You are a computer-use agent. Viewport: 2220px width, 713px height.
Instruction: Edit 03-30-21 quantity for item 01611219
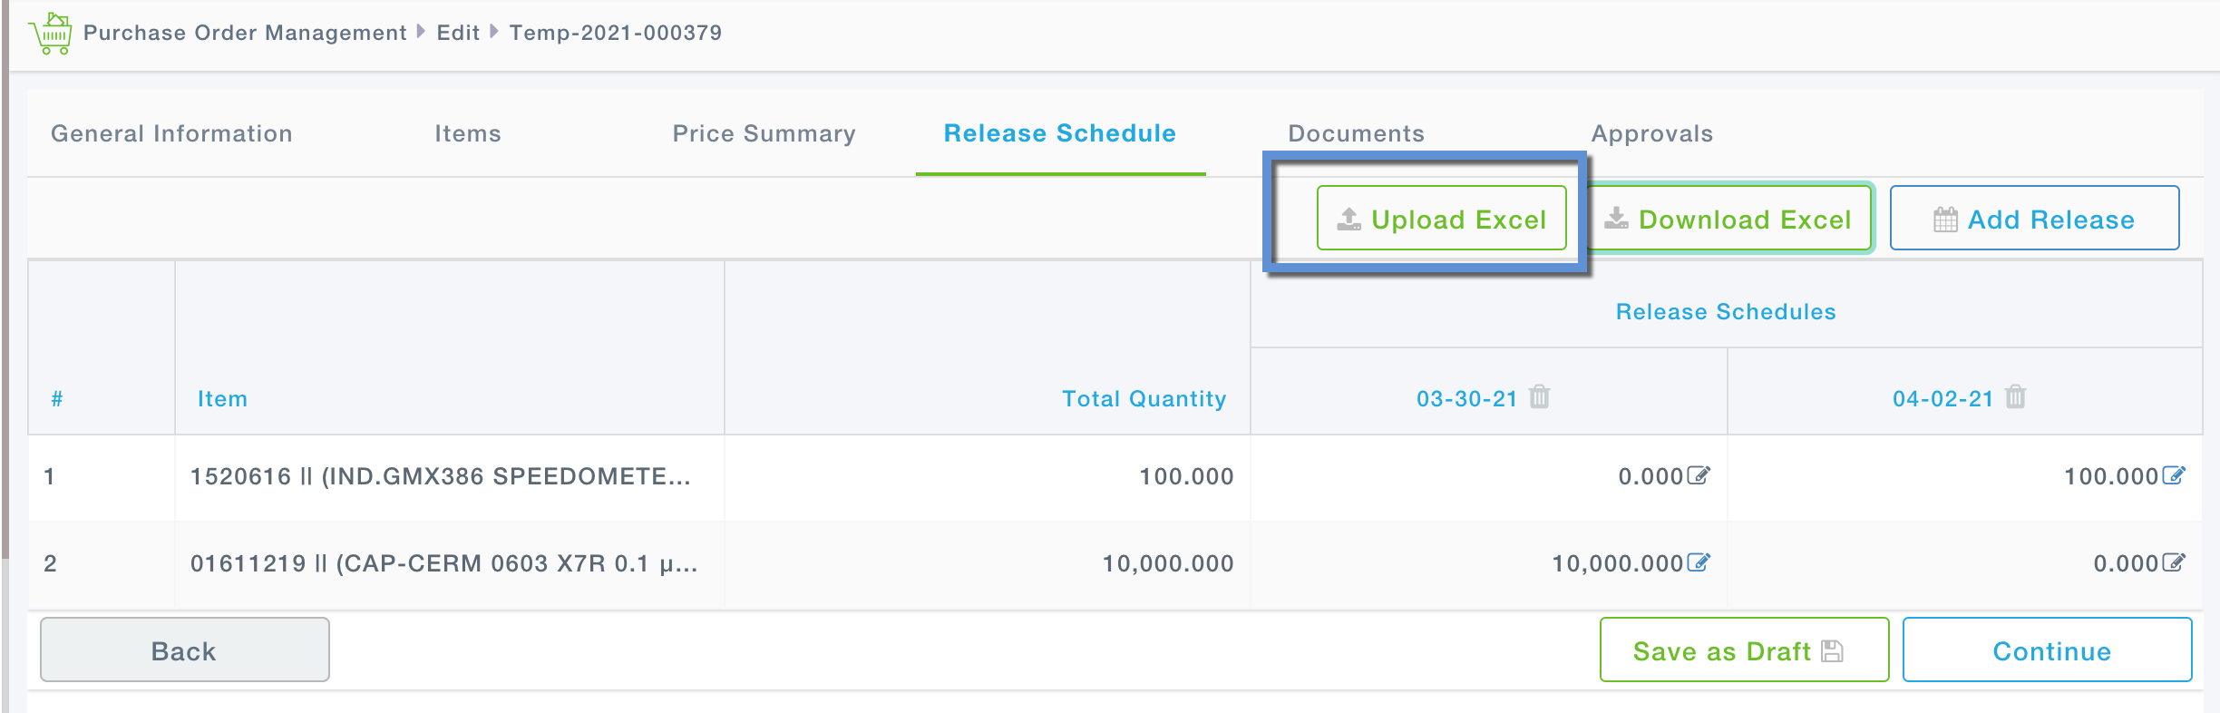[1699, 562]
